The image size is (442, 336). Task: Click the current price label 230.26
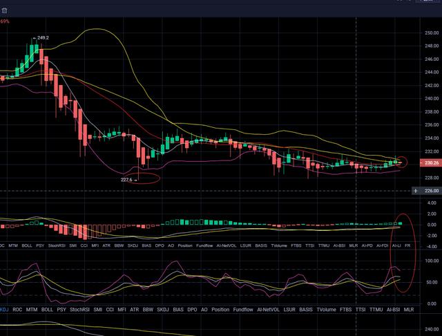pyautogui.click(x=432, y=163)
